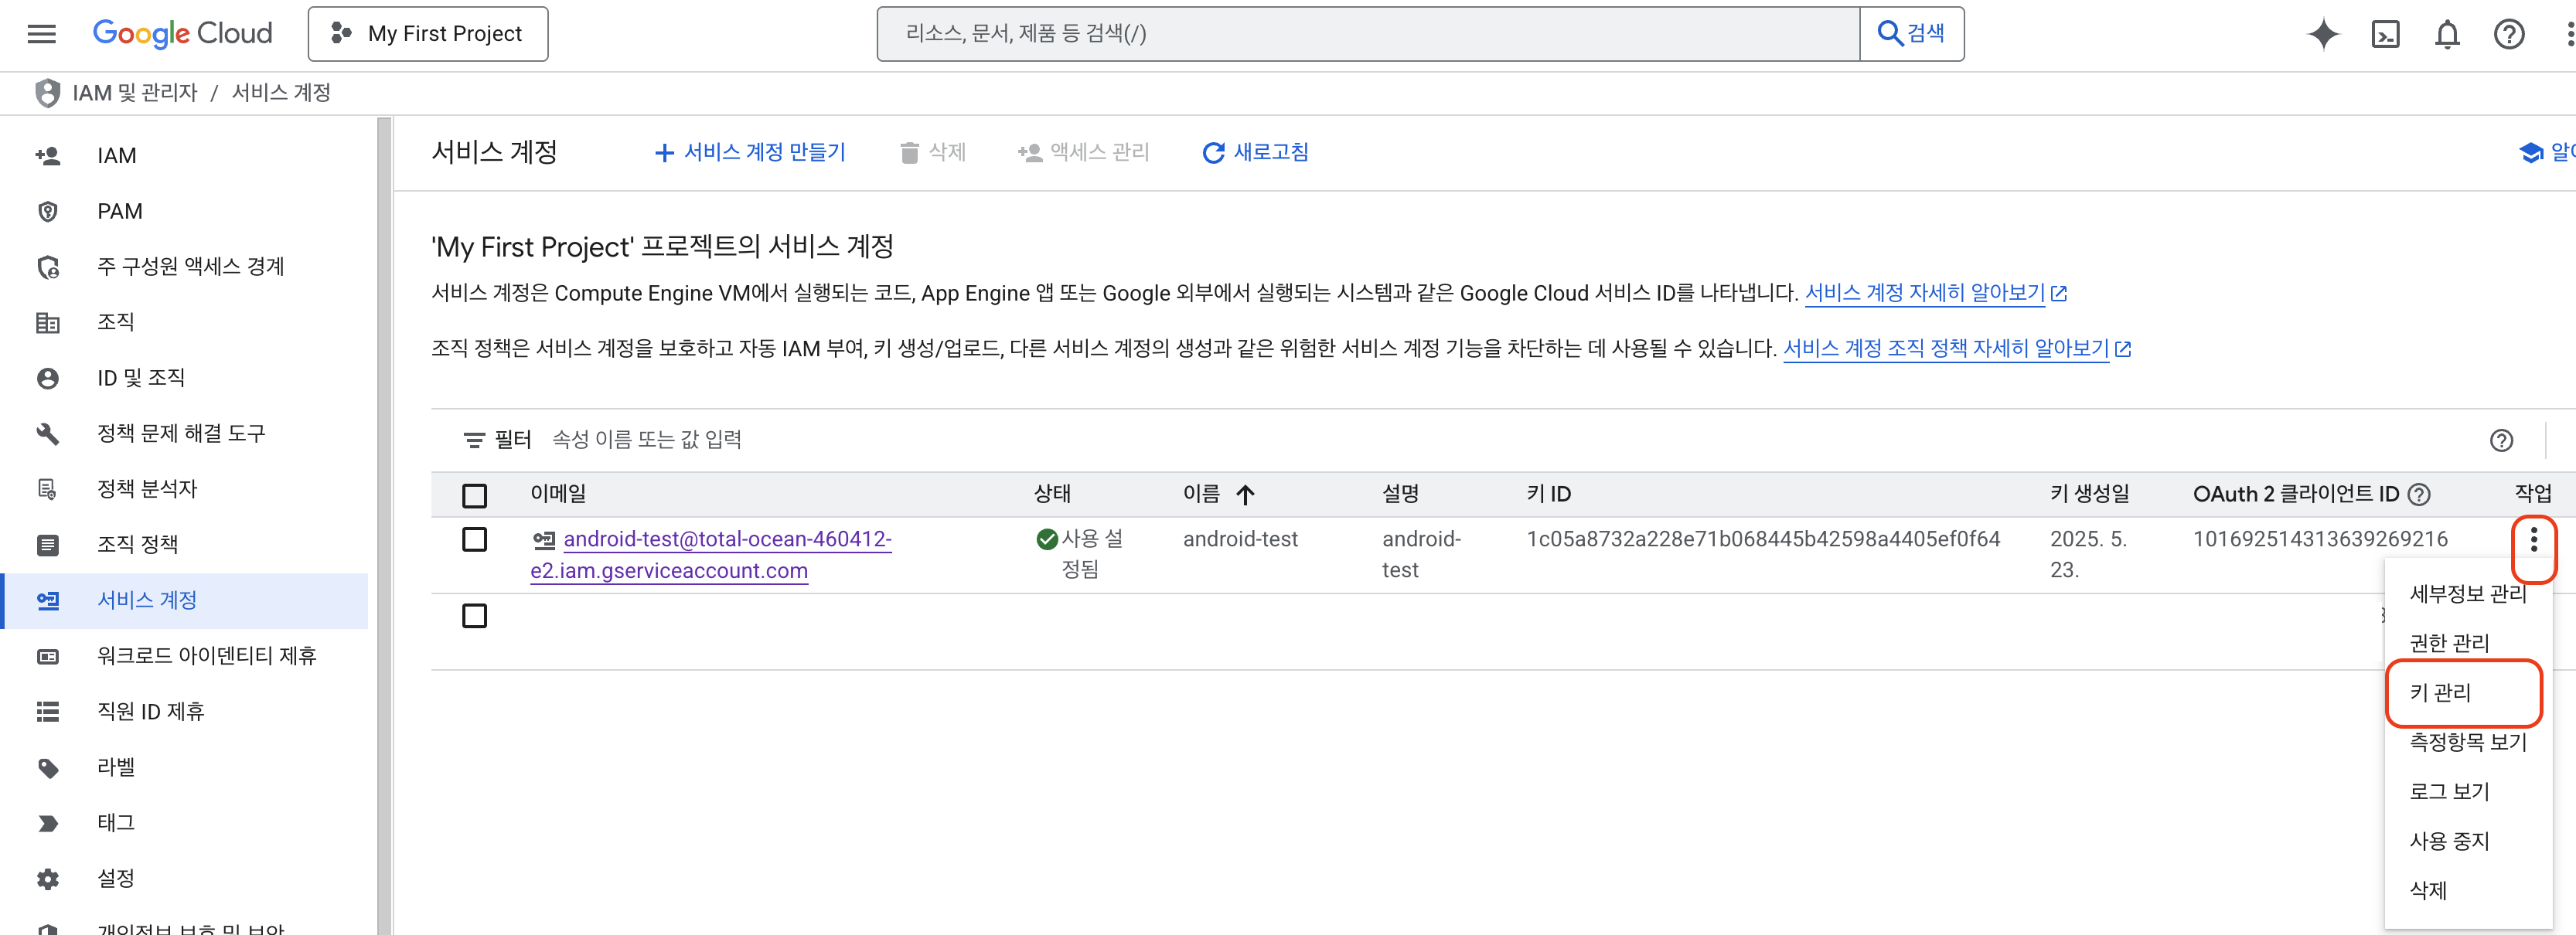Select 측정항목 보기 from the actions menu

(2467, 742)
